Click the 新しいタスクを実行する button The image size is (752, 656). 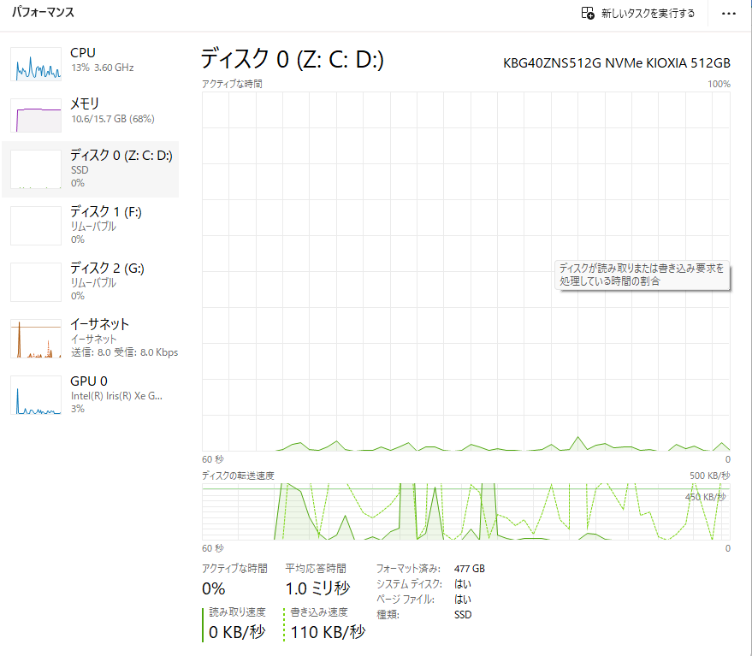pyautogui.click(x=637, y=14)
